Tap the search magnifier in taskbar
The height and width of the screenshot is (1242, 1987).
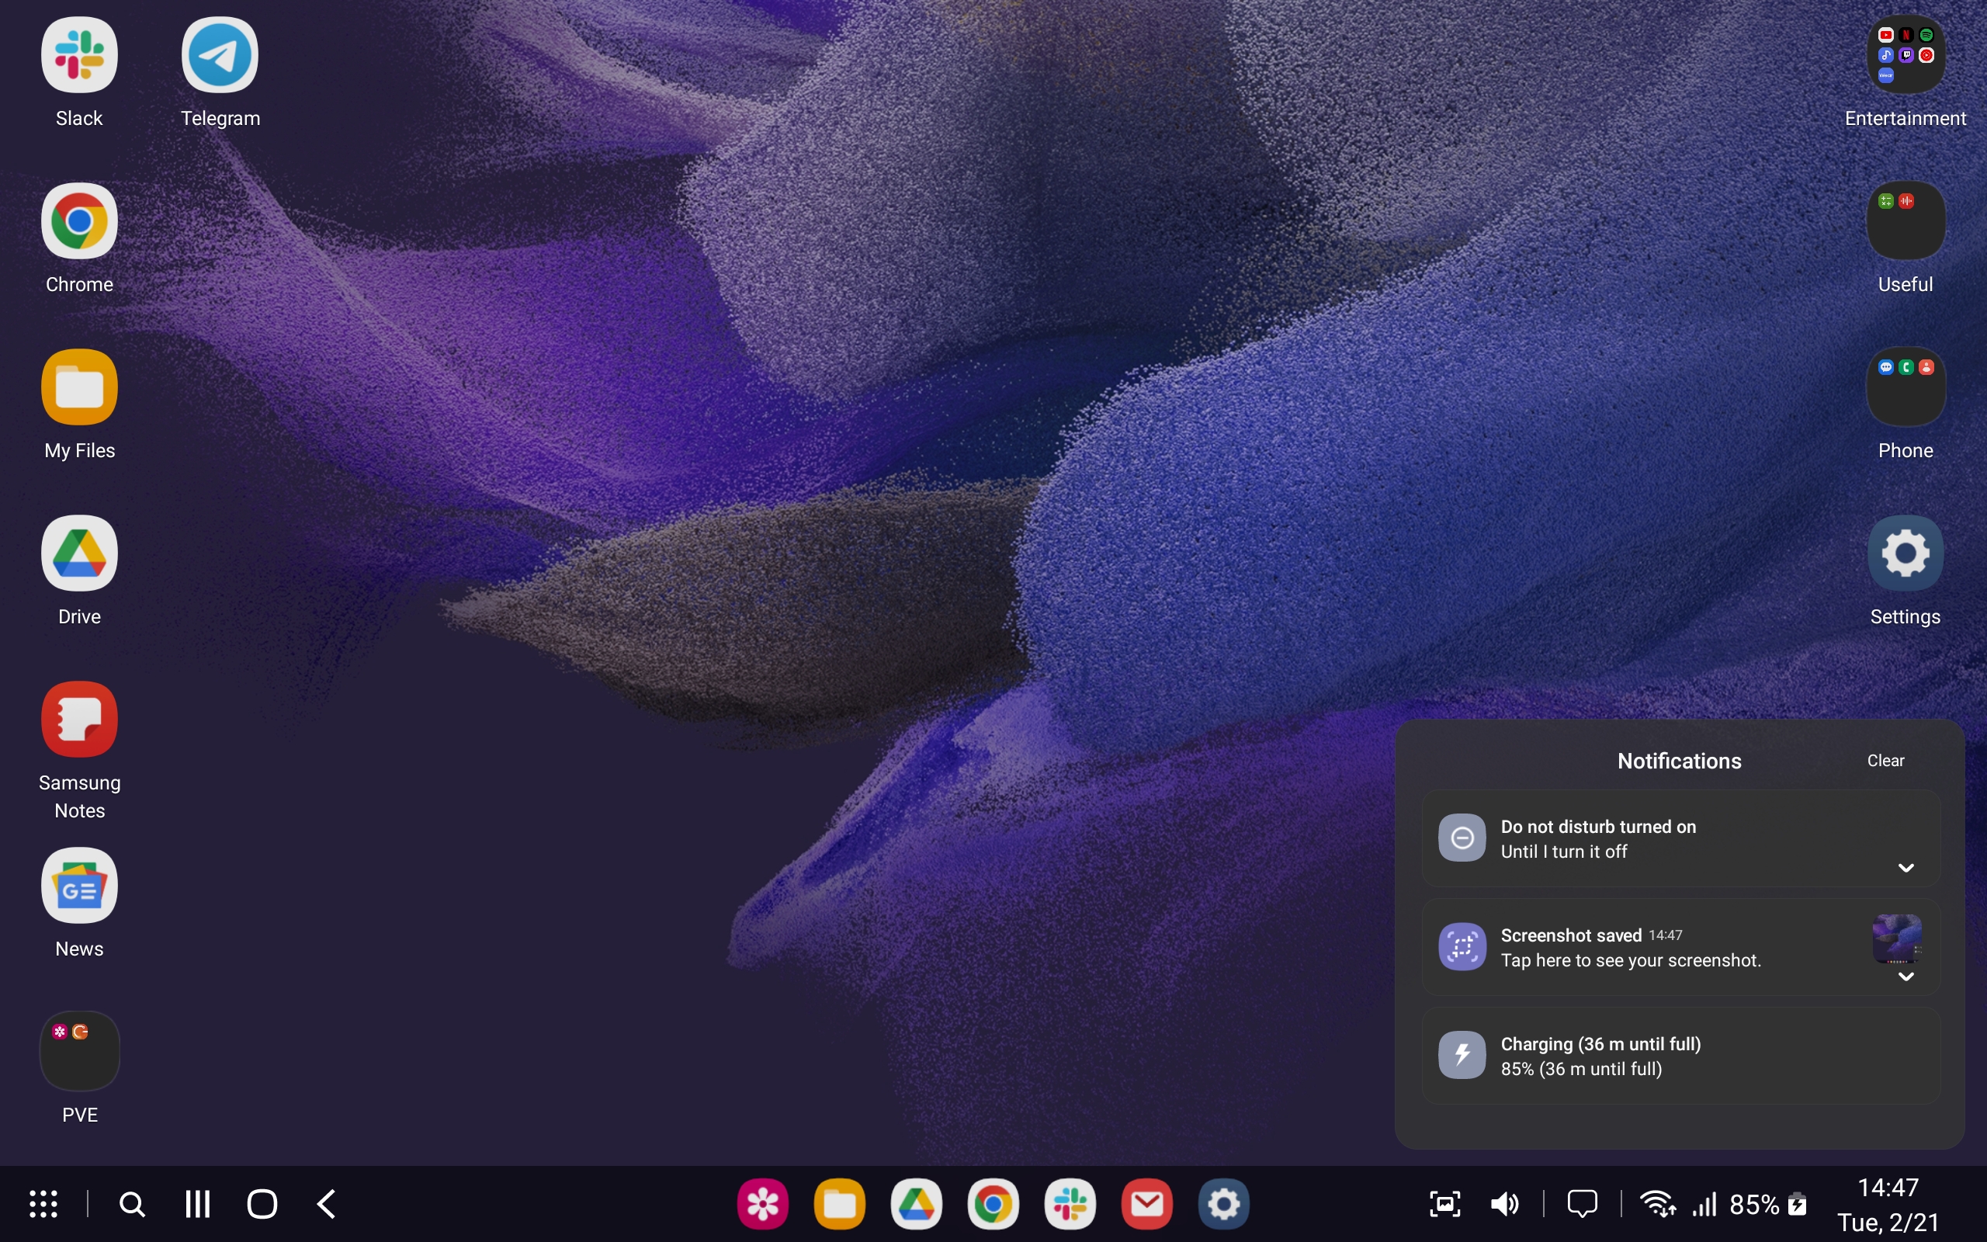pos(132,1204)
